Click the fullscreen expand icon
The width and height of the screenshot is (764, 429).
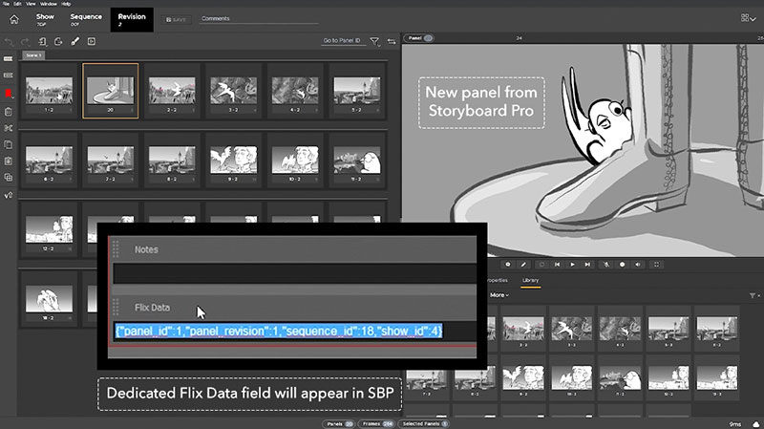click(656, 265)
